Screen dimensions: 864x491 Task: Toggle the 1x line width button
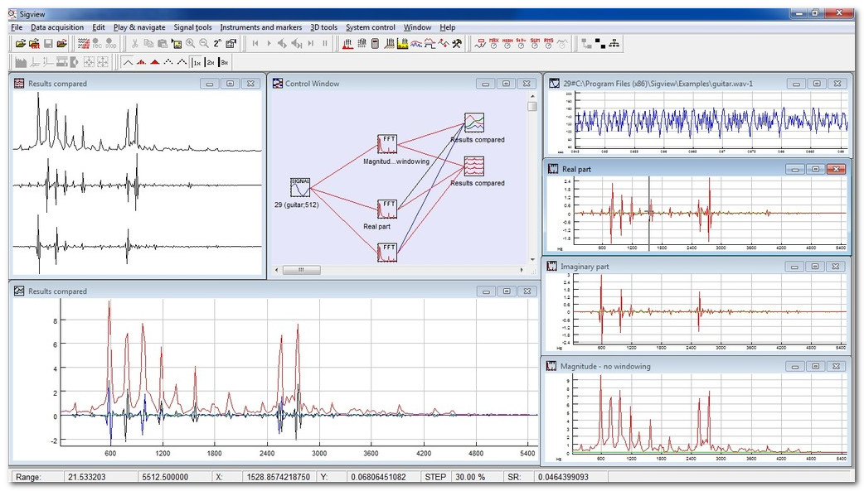197,62
